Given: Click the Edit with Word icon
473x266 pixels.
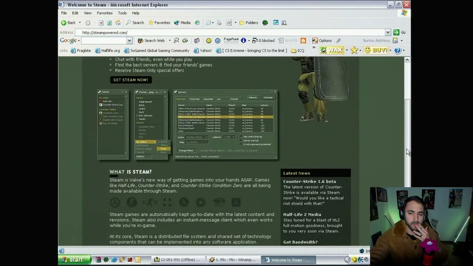Looking at the screenshot, I should tap(229, 23).
